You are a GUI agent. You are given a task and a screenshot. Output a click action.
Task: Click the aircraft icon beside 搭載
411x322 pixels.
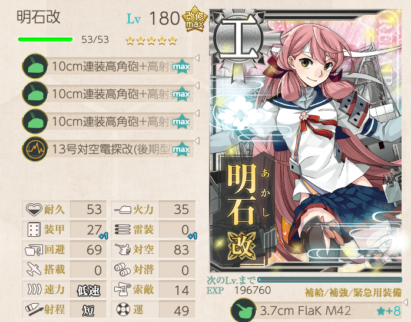click(x=34, y=270)
